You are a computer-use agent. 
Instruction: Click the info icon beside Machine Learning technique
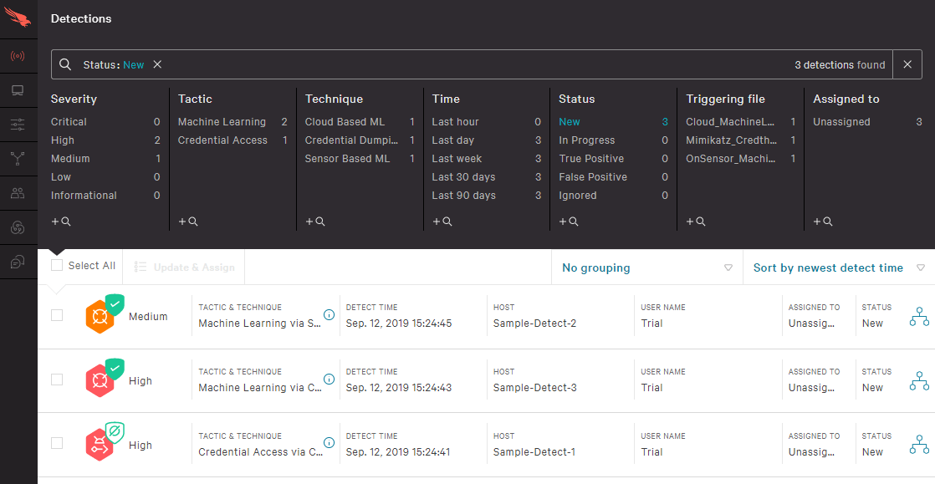(x=329, y=315)
